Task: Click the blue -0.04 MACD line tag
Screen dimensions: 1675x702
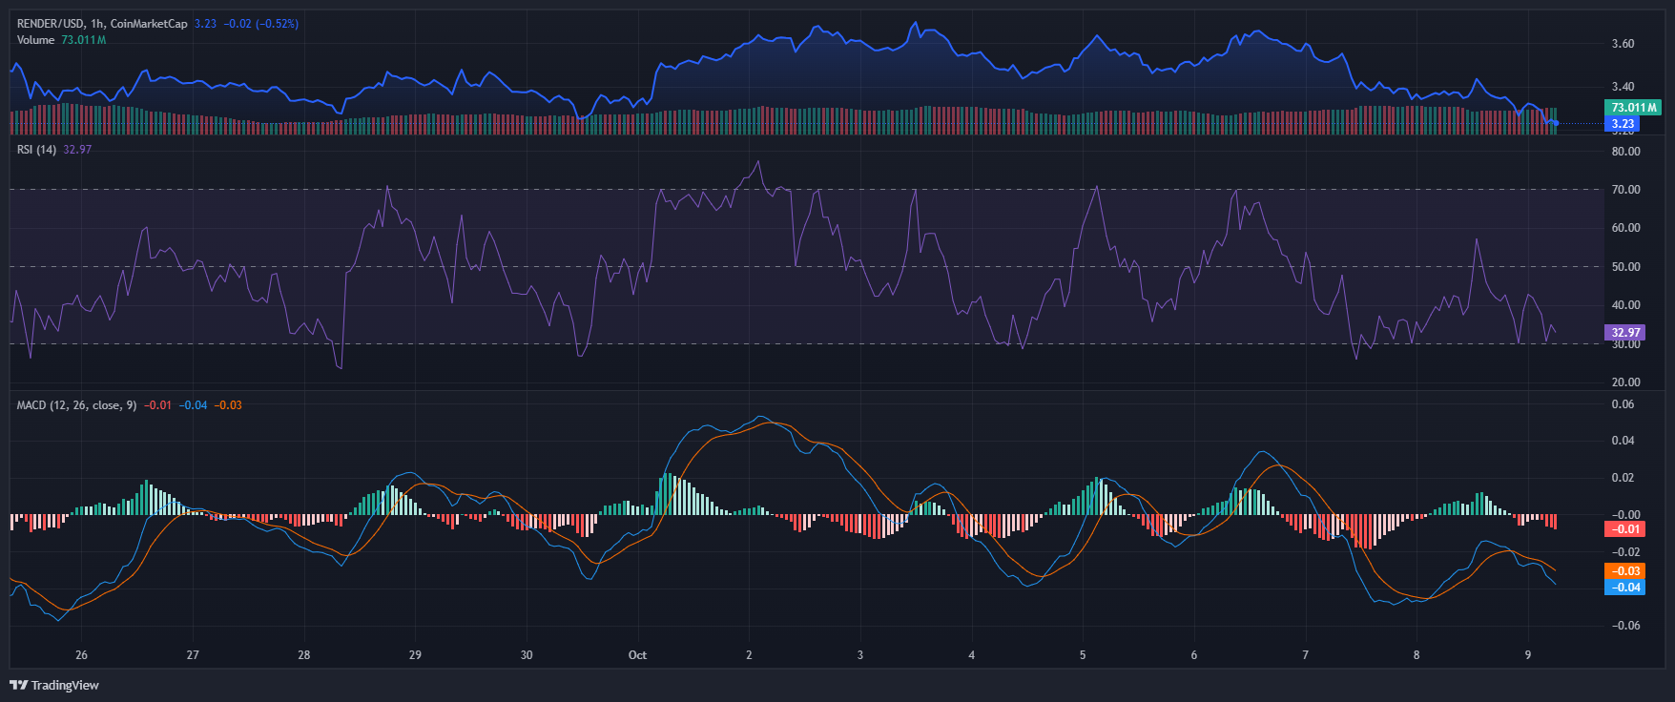Action: tap(1625, 588)
